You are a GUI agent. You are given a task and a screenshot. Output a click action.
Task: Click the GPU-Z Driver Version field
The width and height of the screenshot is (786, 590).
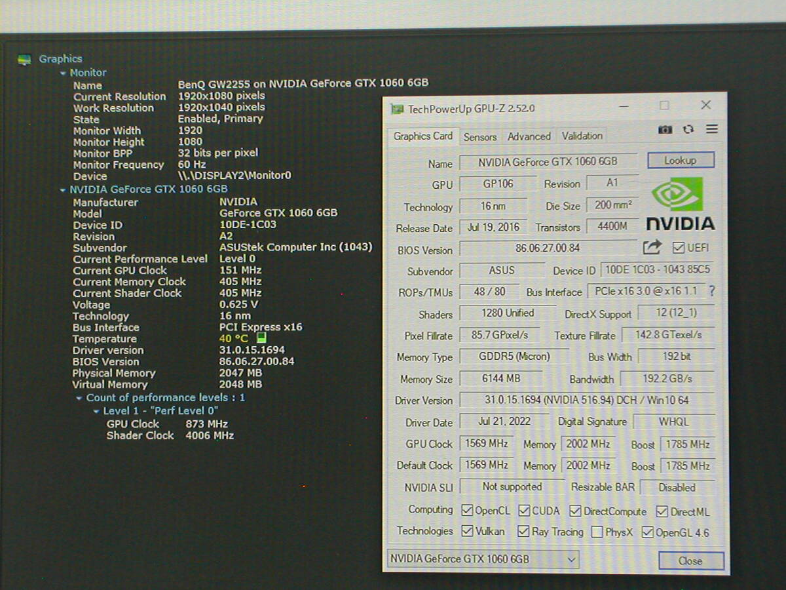[587, 400]
